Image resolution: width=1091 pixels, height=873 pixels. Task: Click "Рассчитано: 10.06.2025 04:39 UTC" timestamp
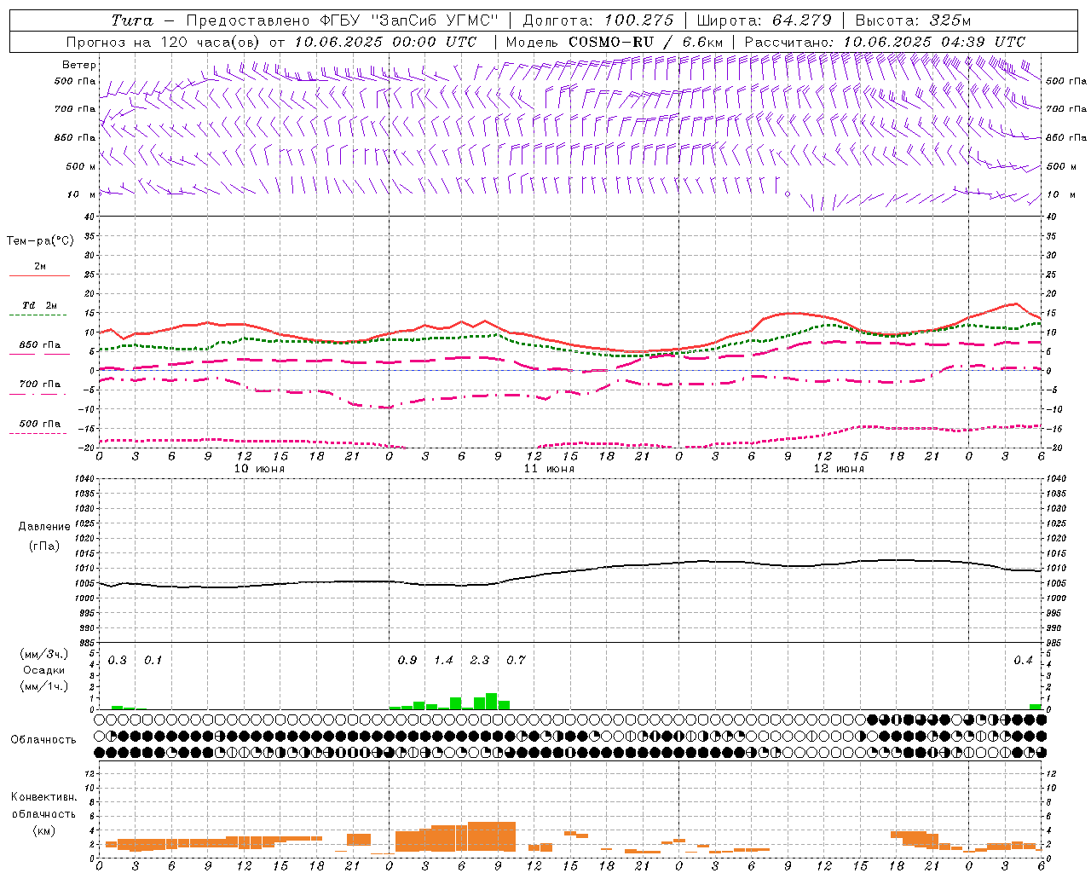pyautogui.click(x=885, y=42)
